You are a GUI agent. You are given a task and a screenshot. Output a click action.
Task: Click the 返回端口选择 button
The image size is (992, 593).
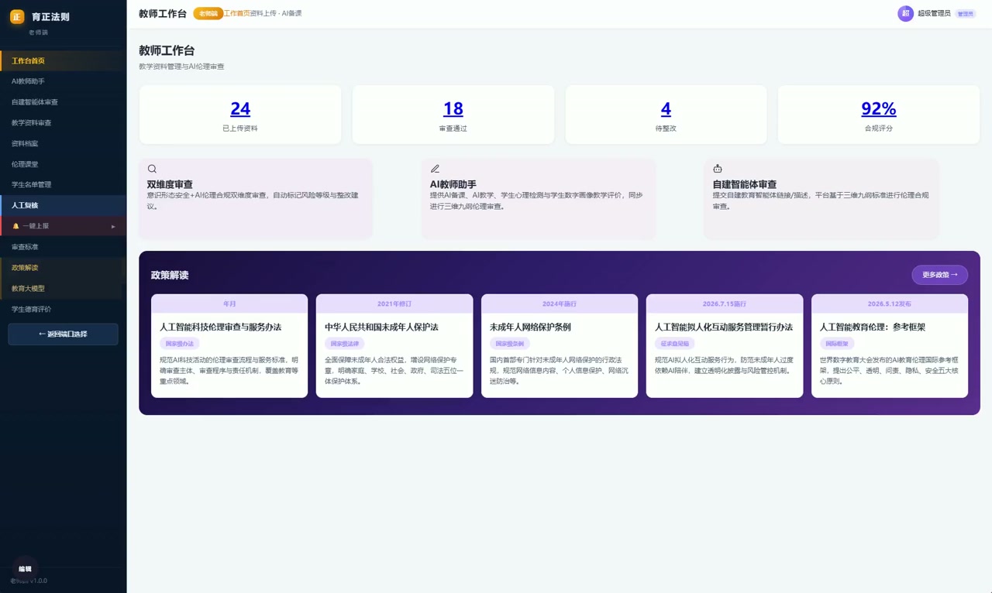point(63,334)
